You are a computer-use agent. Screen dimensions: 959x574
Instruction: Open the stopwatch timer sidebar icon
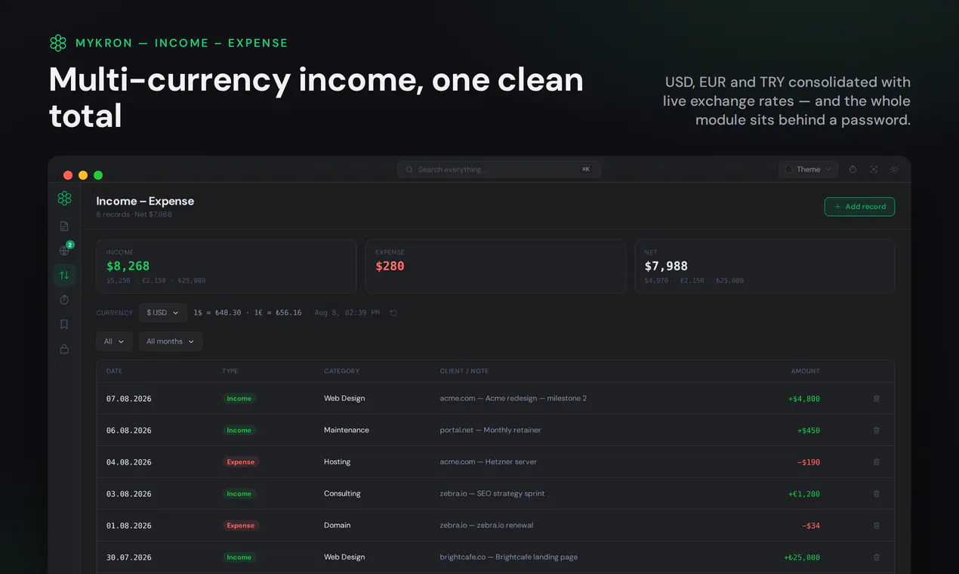click(64, 300)
